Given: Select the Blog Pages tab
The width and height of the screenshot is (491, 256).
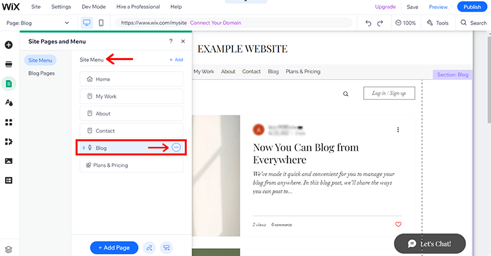Looking at the screenshot, I should (41, 73).
